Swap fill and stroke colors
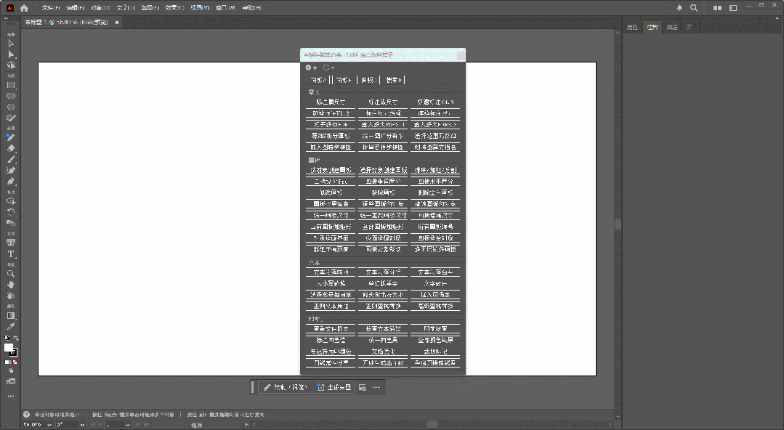Image resolution: width=784 pixels, height=430 pixels. coord(16,338)
